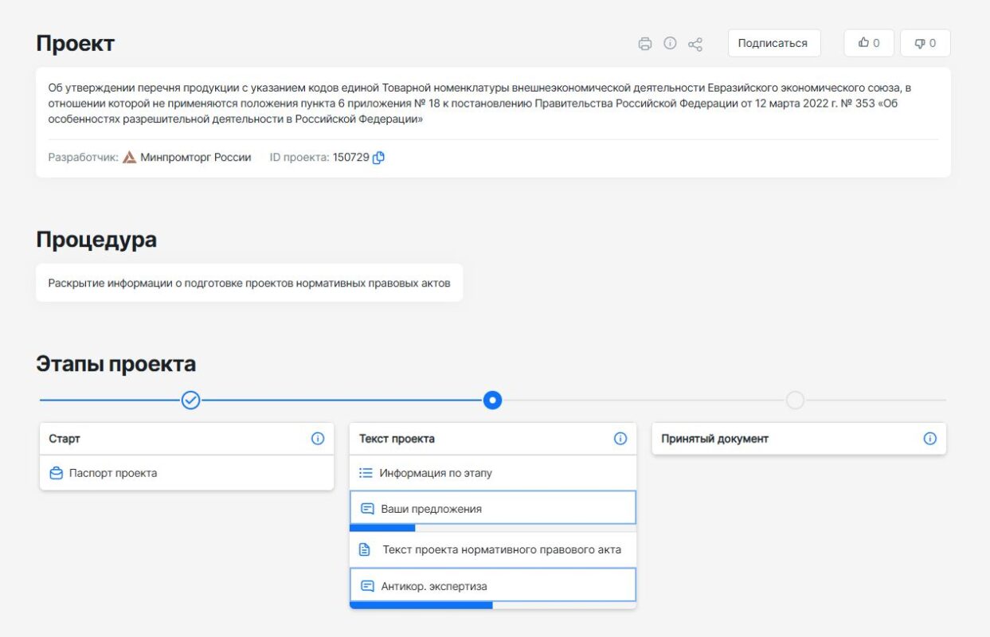Open Ваши предложения section
This screenshot has height=637, width=990.
[493, 508]
